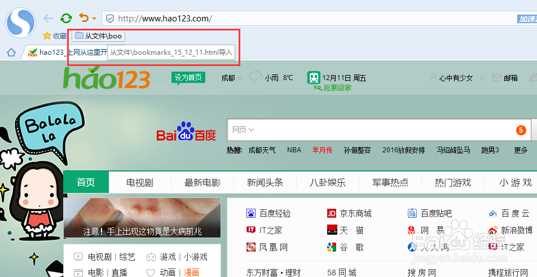Click the shield security icon in address bar
The image size is (537, 277).
click(x=109, y=19)
